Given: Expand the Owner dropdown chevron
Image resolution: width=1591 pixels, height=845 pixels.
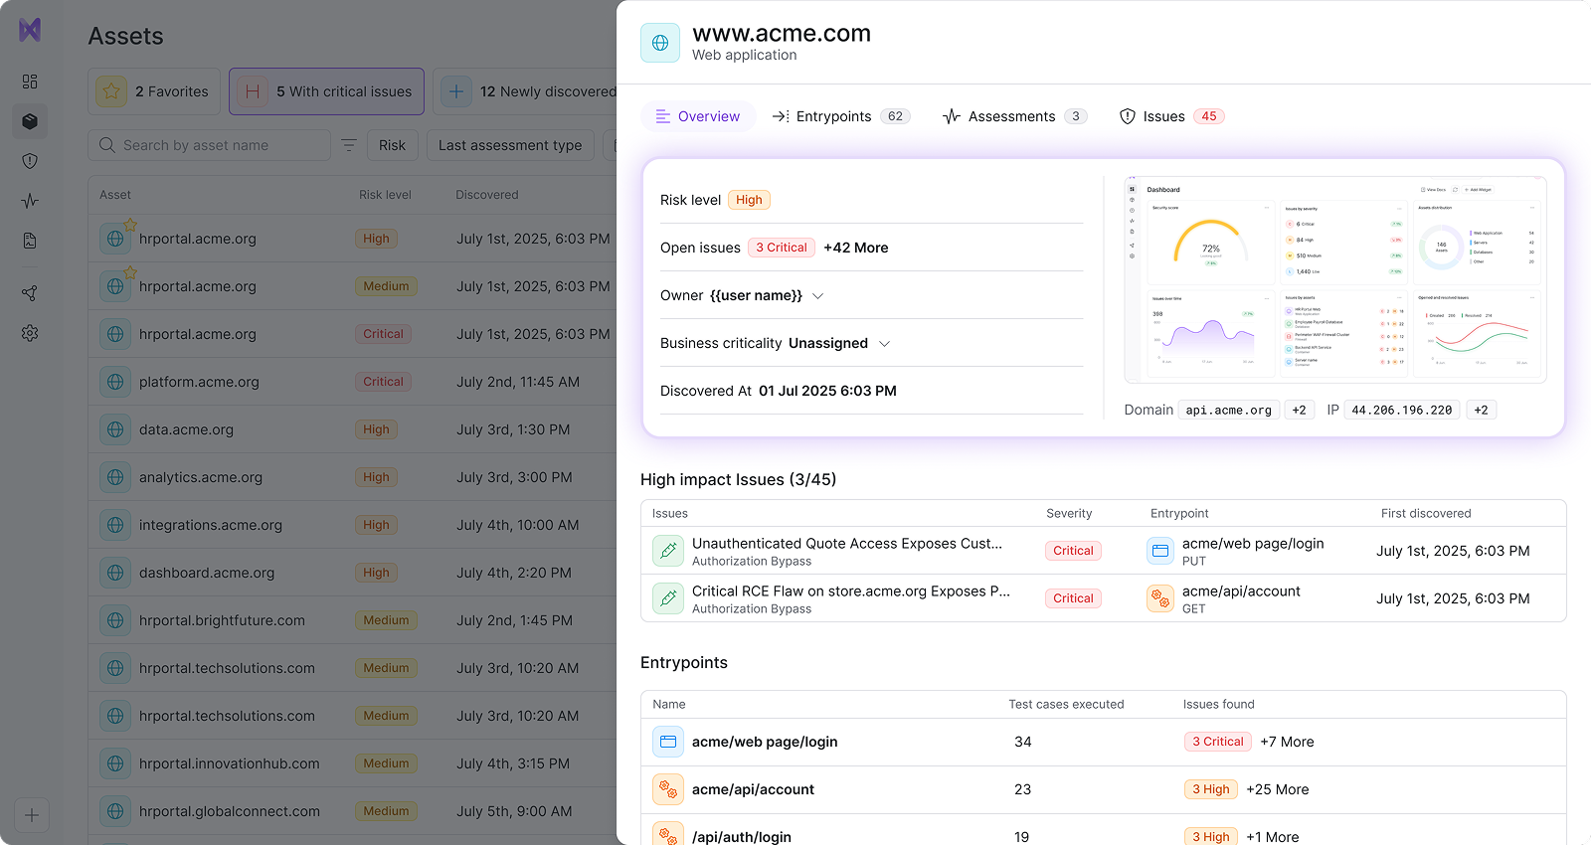Looking at the screenshot, I should (x=818, y=296).
